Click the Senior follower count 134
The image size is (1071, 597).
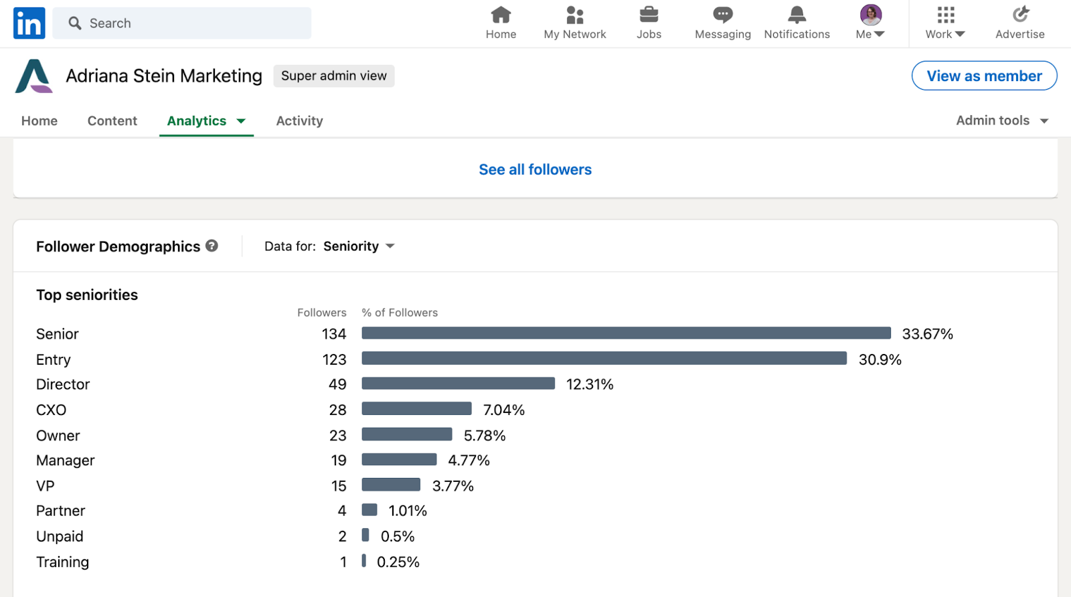pyautogui.click(x=334, y=334)
